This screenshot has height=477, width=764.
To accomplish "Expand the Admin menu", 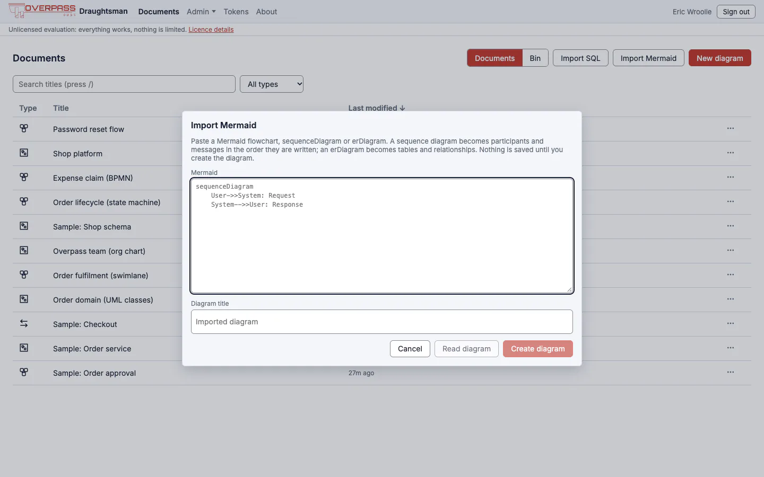I will 201,12.
